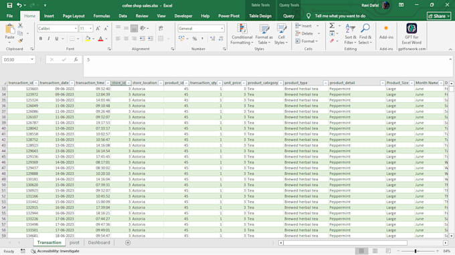Image resolution: width=455 pixels, height=255 pixels.
Task: Open the File menu
Action: (x=9, y=16)
